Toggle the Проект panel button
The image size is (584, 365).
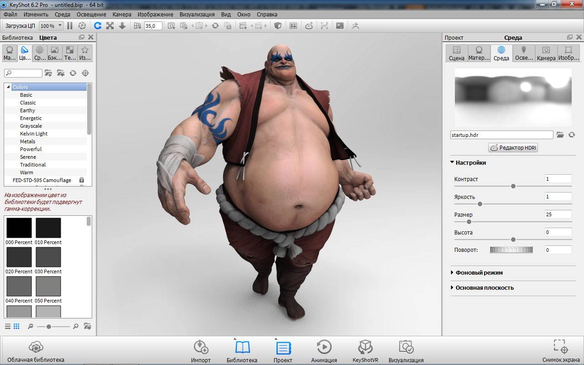click(x=283, y=351)
